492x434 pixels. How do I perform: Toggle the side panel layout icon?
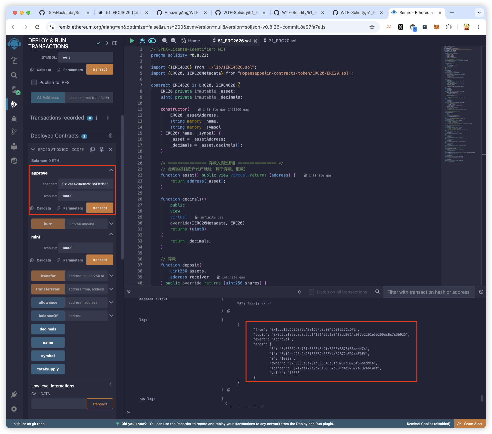pyautogui.click(x=115, y=43)
